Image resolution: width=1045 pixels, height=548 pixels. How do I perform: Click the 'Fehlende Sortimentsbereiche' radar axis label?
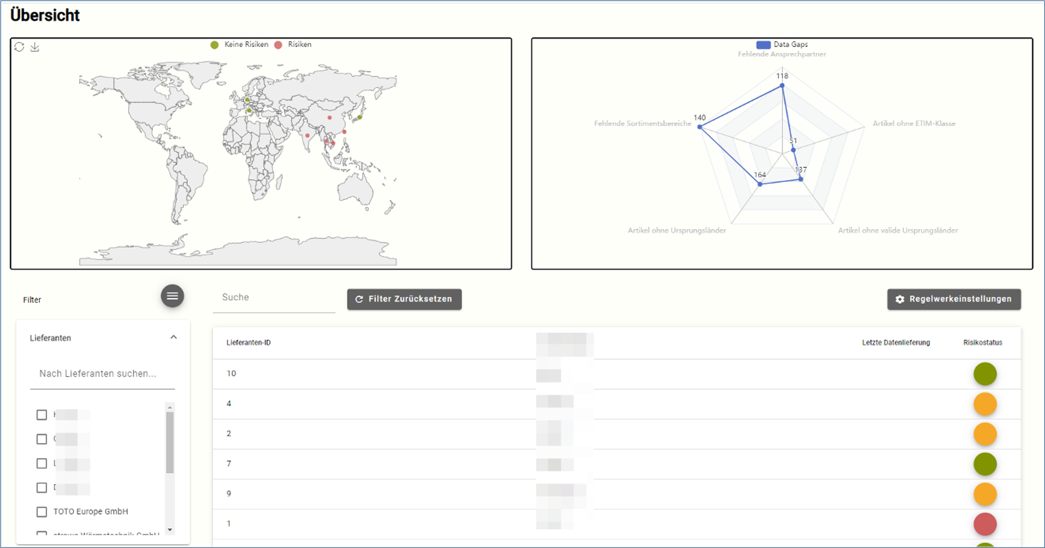coord(643,124)
